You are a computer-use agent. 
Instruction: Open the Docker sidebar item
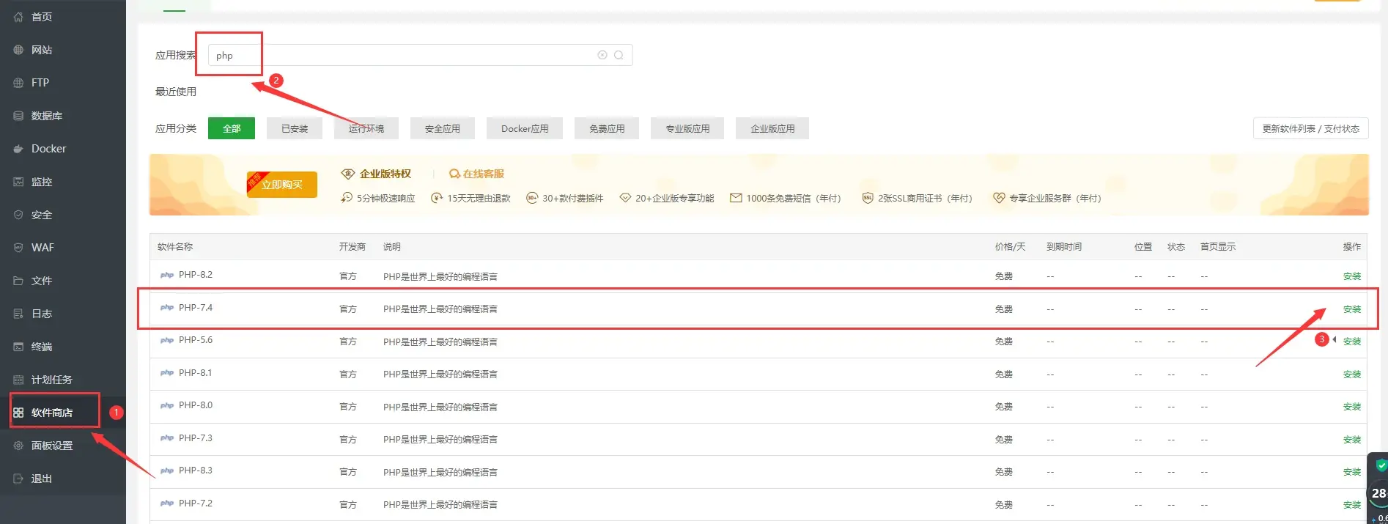click(x=48, y=149)
